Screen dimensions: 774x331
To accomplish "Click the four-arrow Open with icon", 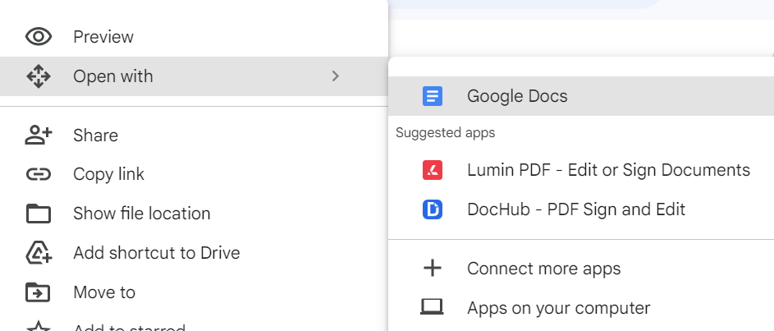I will point(39,76).
